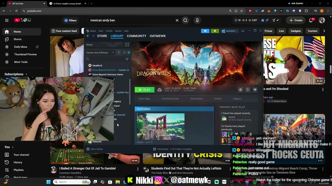Viewport: 332px width, 186px height.
Task: Submit YouTube search with magnifier button
Action: 185,20
